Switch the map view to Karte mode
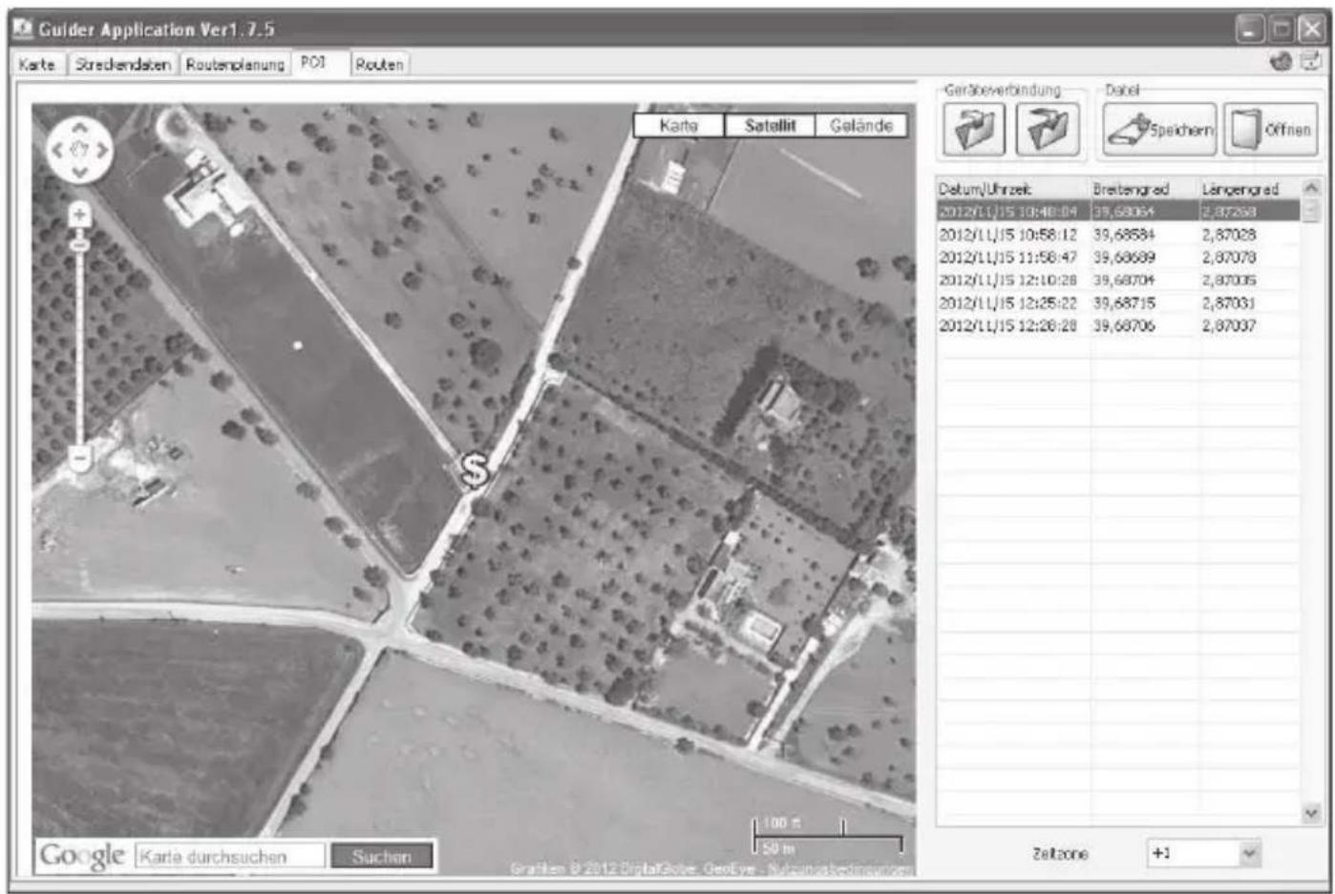The height and width of the screenshot is (894, 1335). click(x=678, y=125)
